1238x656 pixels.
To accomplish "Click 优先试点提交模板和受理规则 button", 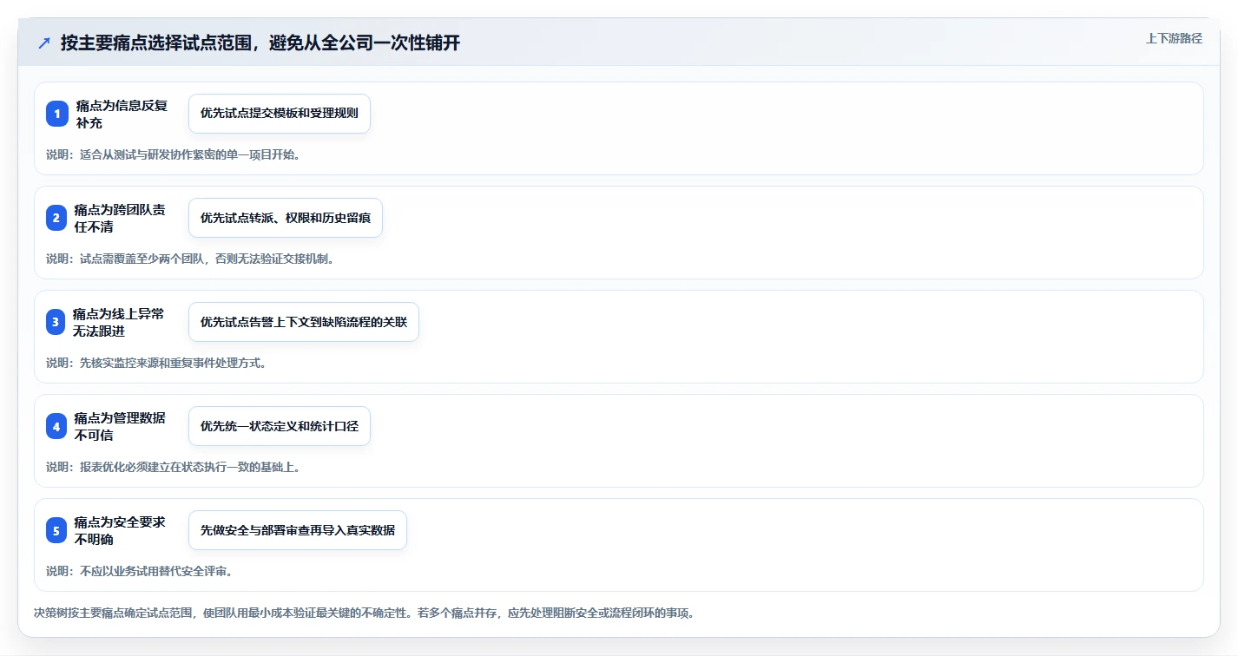I will click(x=280, y=114).
